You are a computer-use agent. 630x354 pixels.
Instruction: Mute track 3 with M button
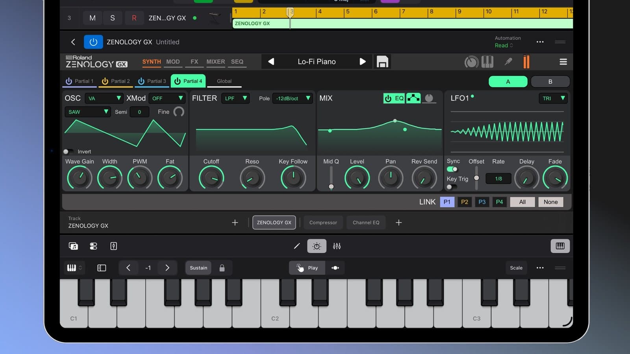(x=93, y=18)
